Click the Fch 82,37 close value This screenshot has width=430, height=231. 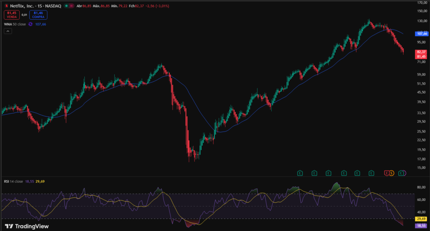click(136, 6)
